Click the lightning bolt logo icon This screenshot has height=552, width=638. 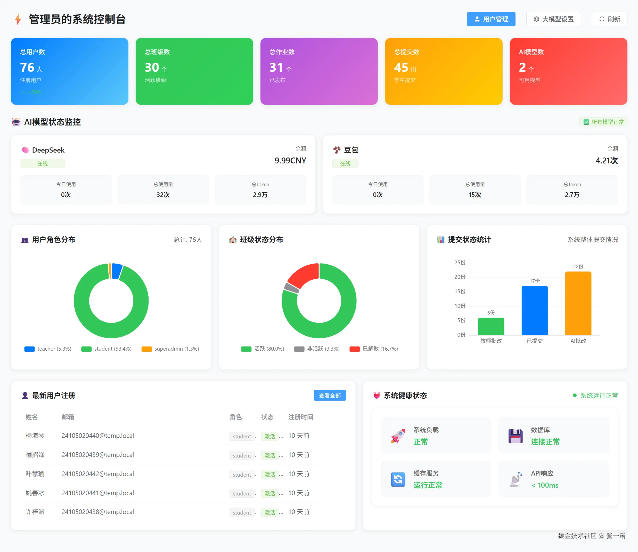[x=18, y=19]
